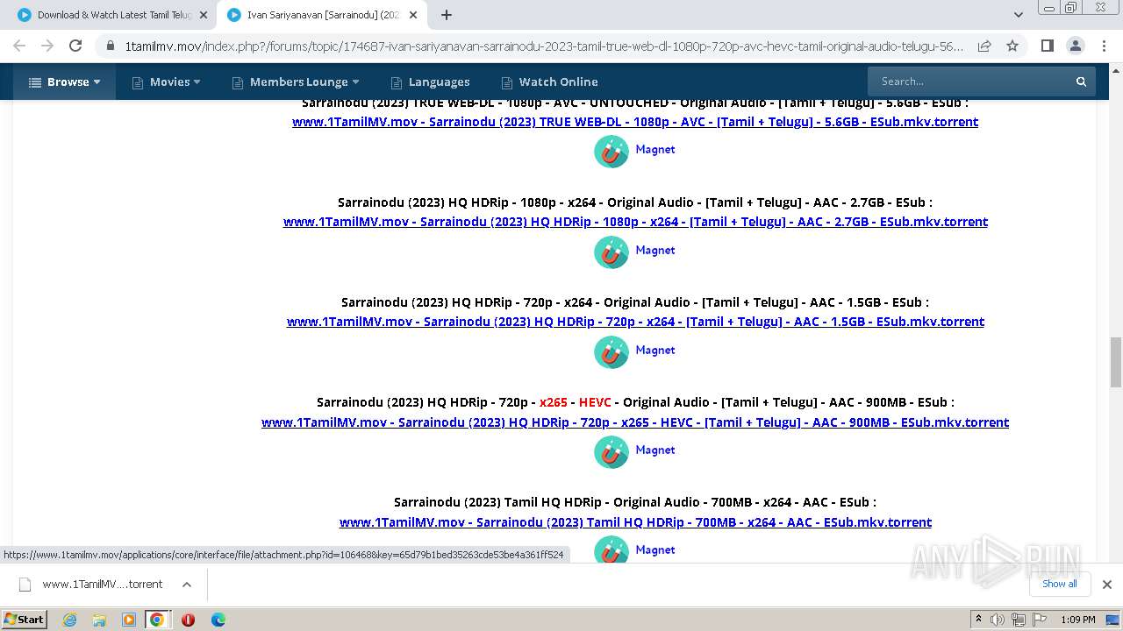Download the TRUE WEB-DL 1080p 5.6GB torrent file
The image size is (1123, 631).
click(x=635, y=122)
